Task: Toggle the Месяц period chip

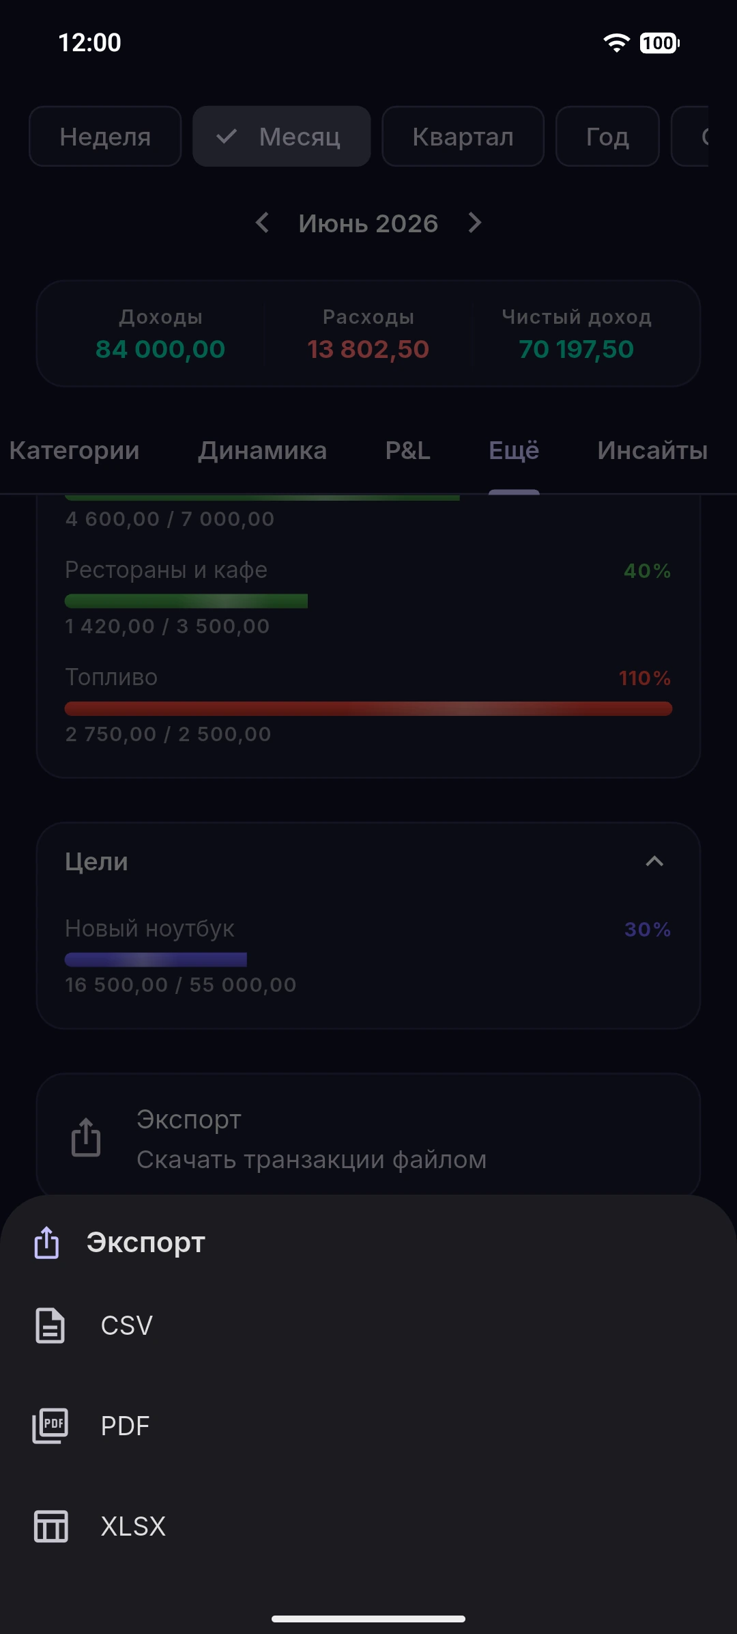Action: pyautogui.click(x=282, y=137)
